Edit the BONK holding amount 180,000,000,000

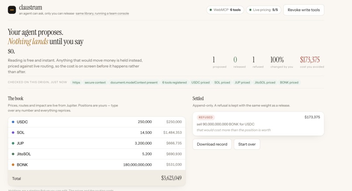[x=138, y=165]
